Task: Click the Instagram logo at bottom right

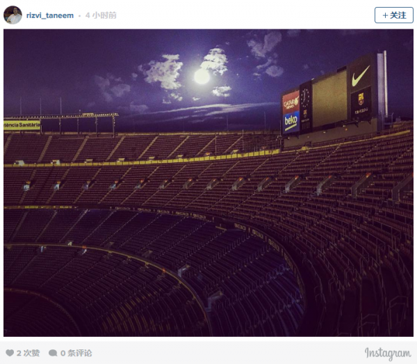Action: coord(387,353)
